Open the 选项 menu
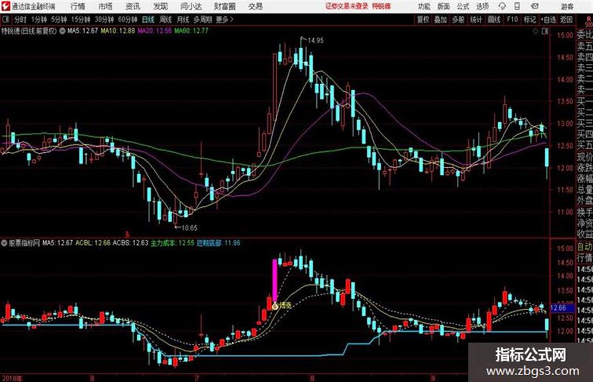The height and width of the screenshot is (382, 593). (x=482, y=6)
